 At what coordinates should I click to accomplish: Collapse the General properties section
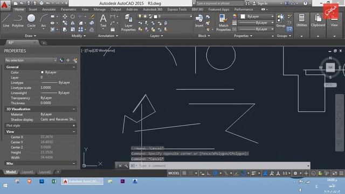pyautogui.click(x=74, y=67)
